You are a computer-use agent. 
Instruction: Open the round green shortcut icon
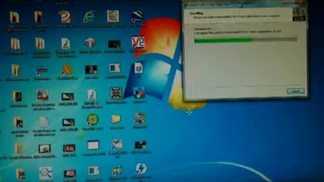(93, 119)
